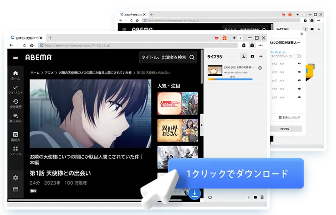Image resolution: width=336 pixels, height=215 pixels.
Task: Click the [S00.E01] download item thumbnail
Action: coord(215,71)
